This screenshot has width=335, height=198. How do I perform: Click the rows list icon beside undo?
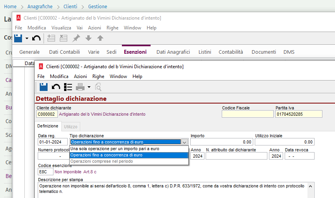[x=68, y=87]
